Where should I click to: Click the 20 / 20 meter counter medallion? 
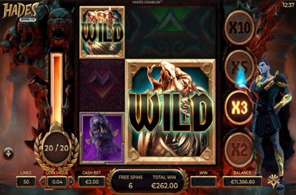pyautogui.click(x=56, y=149)
